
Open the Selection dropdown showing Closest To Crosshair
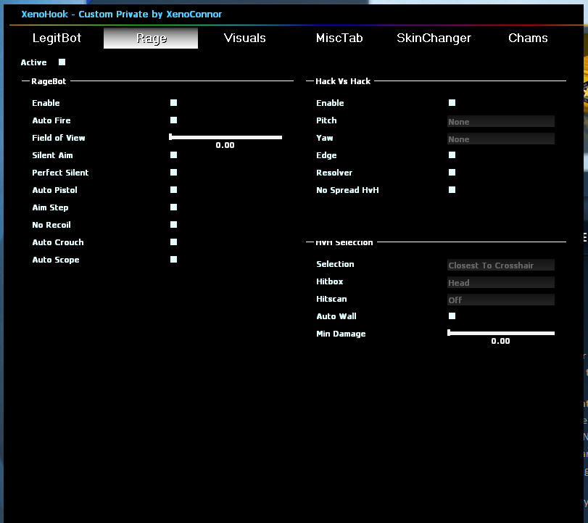pyautogui.click(x=500, y=265)
